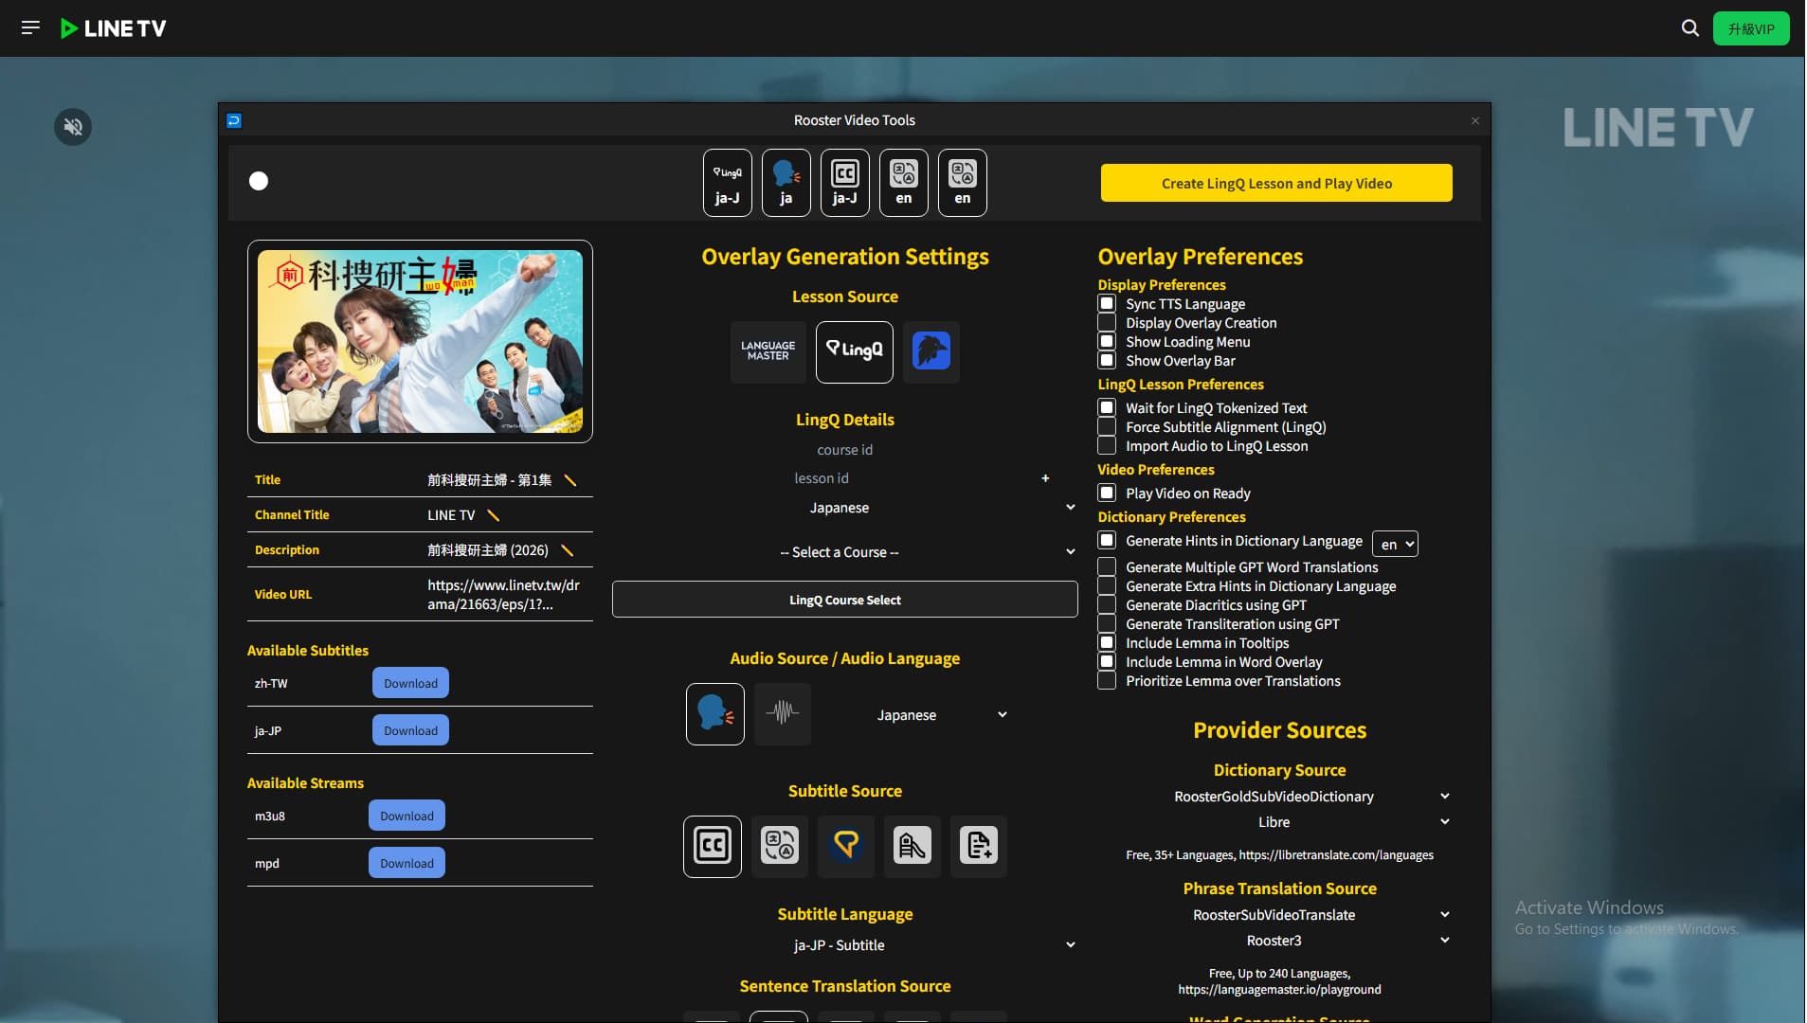Click the ja-J CC toolbar item
This screenshot has width=1807, height=1023.
[844, 183]
